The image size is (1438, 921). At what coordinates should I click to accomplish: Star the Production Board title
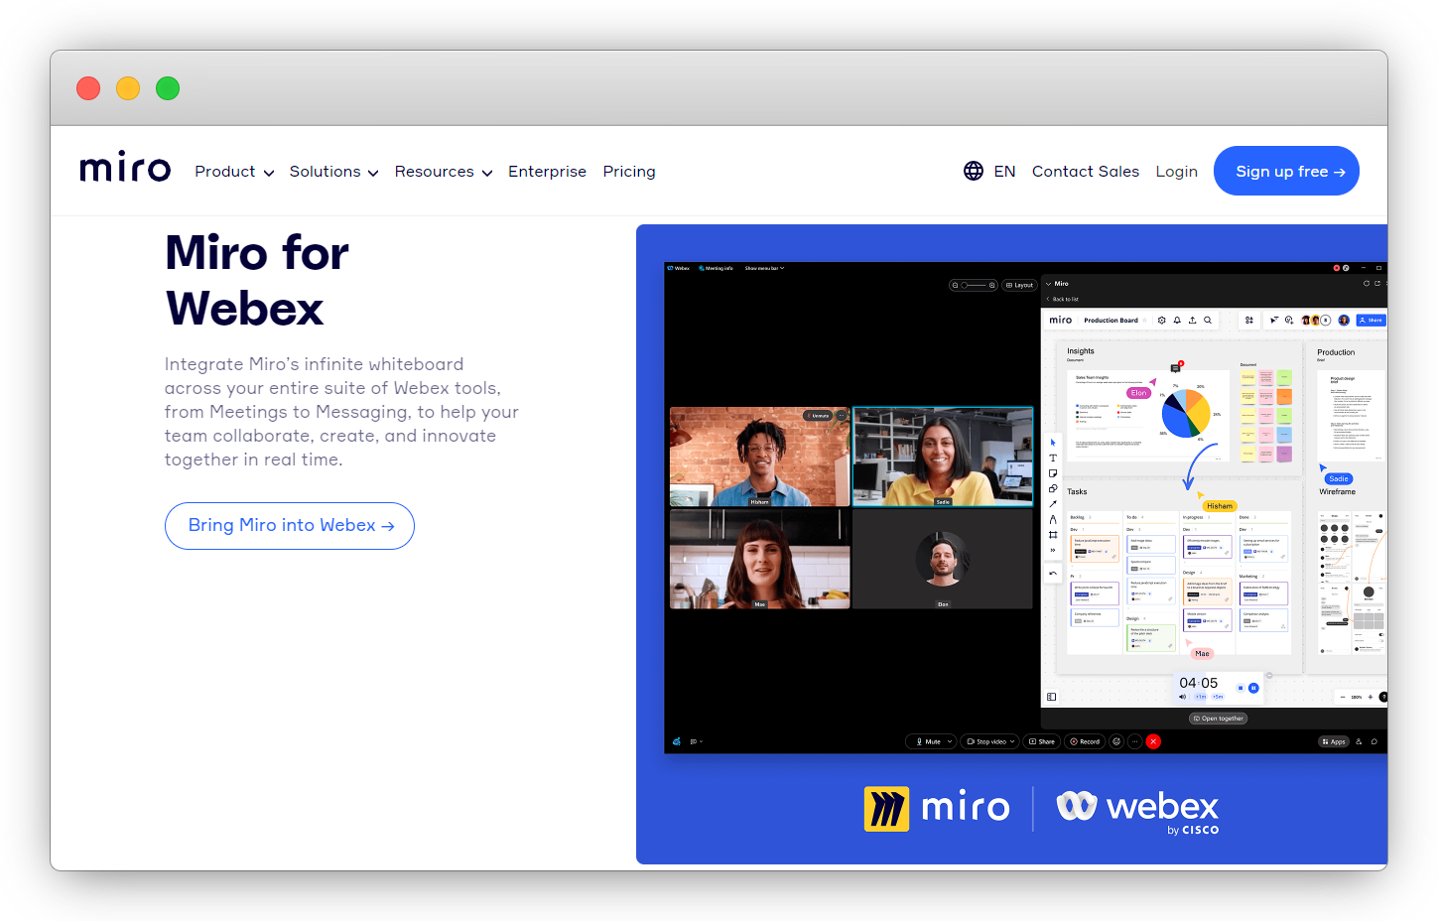click(x=1145, y=321)
